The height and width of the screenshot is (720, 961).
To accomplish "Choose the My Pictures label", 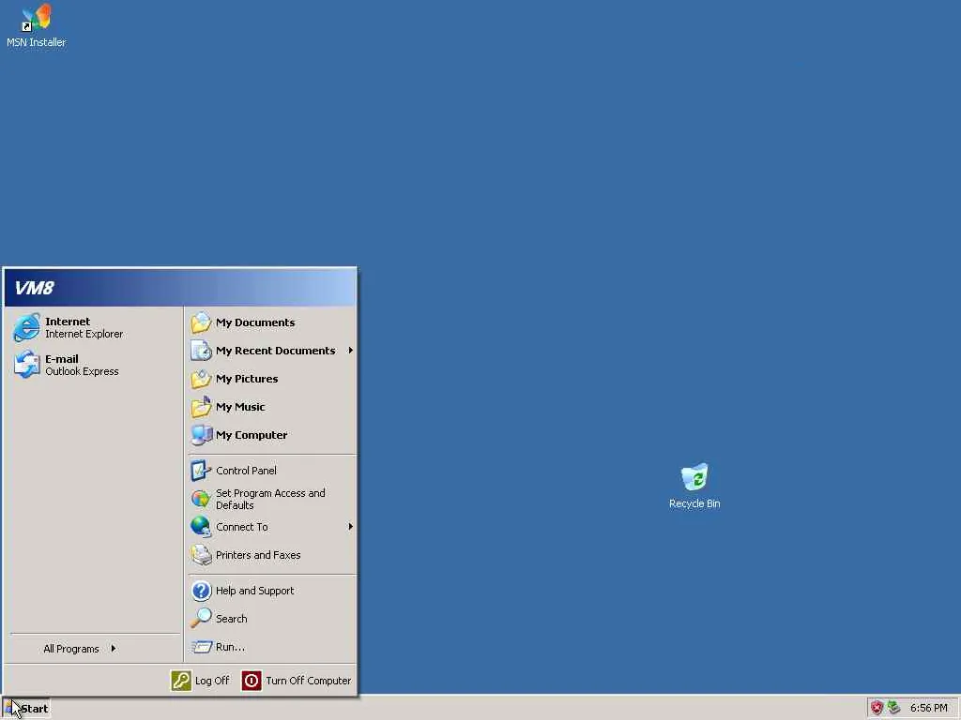I will [x=247, y=379].
